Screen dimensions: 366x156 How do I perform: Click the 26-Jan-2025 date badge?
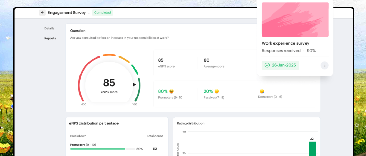pos(280,65)
